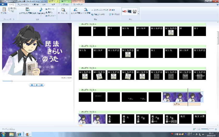Publish the movie to YouTube
Viewport: 219px width, 137px height.
point(124,11)
